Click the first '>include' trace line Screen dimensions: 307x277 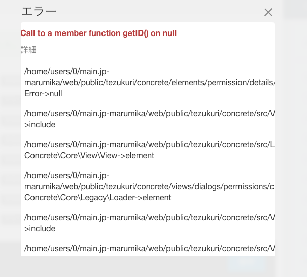pyautogui.click(x=40, y=125)
